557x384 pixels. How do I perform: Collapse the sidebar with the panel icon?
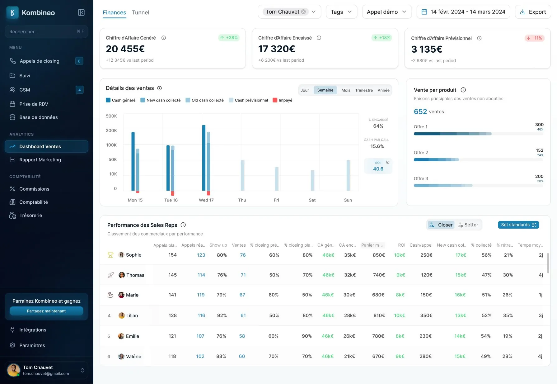(81, 12)
